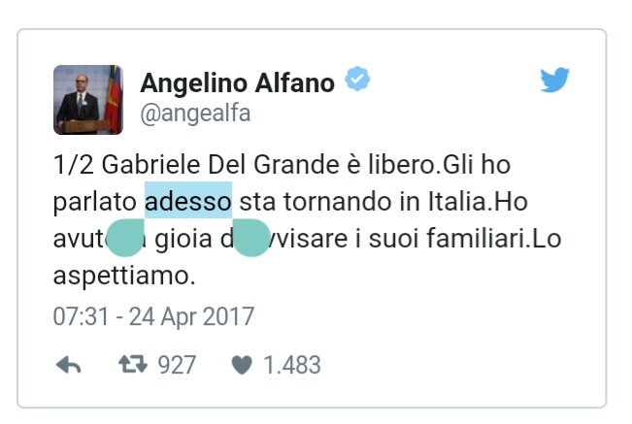The height and width of the screenshot is (424, 632).
Task: Click the highlighted word "adesso"
Action: tap(188, 201)
